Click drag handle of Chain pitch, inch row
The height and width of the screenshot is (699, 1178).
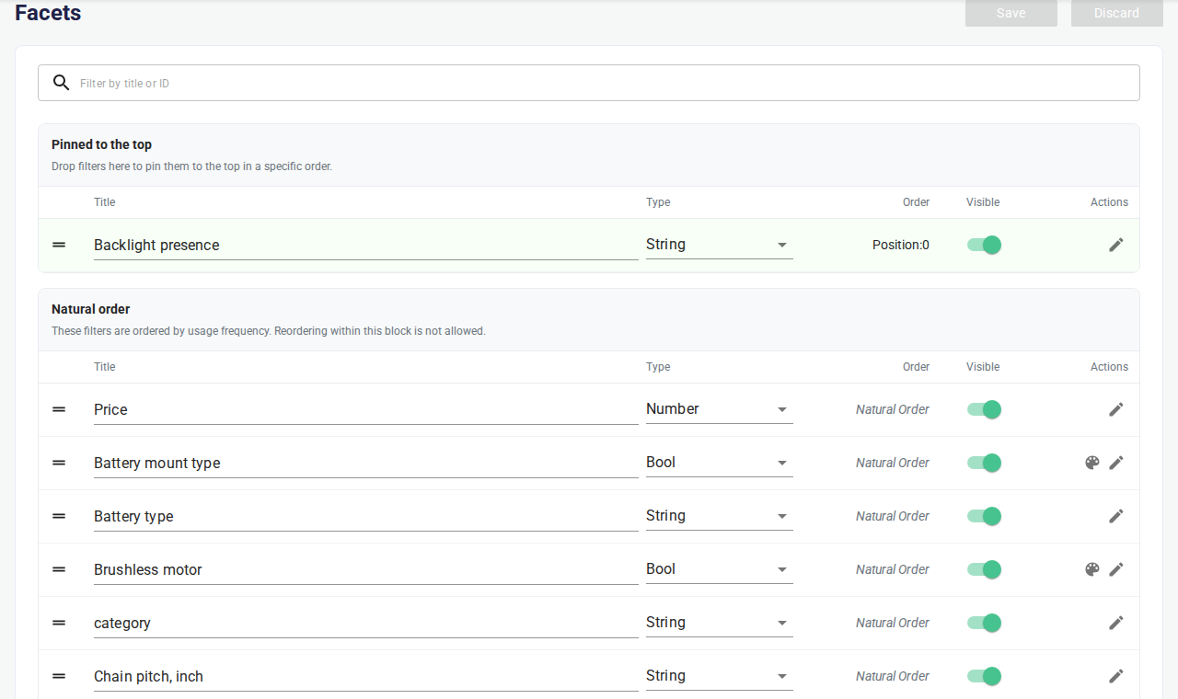[59, 676]
